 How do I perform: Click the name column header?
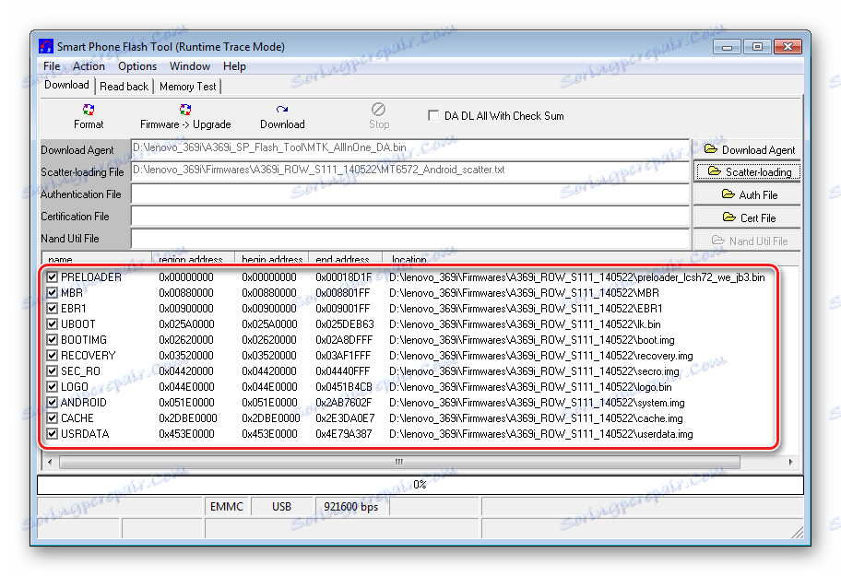tap(97, 259)
